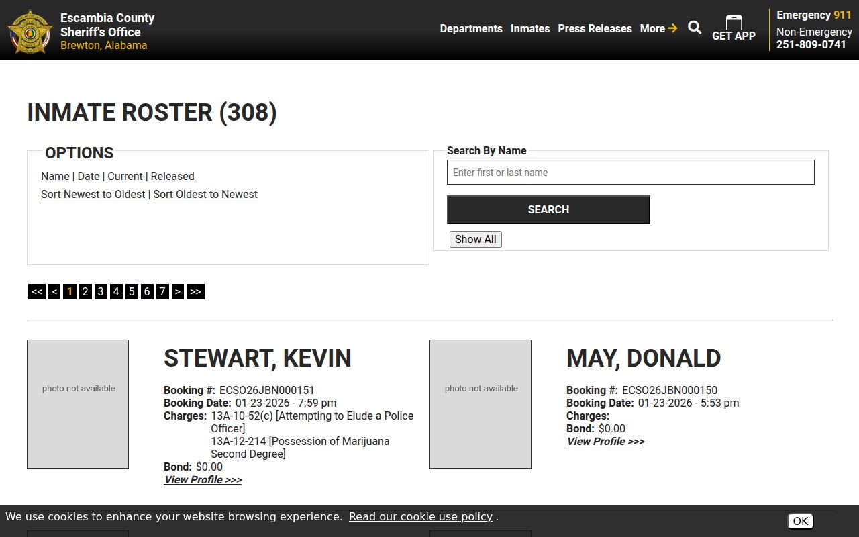
Task: Filter roster by Released inmates
Action: tap(172, 176)
